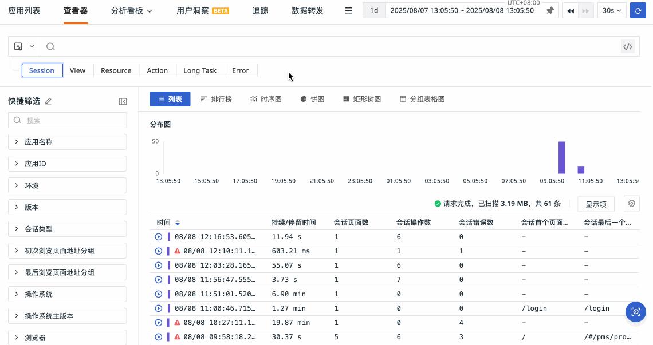653x345 pixels.
Task: Edit quick filters via pencil icon
Action: (48, 101)
